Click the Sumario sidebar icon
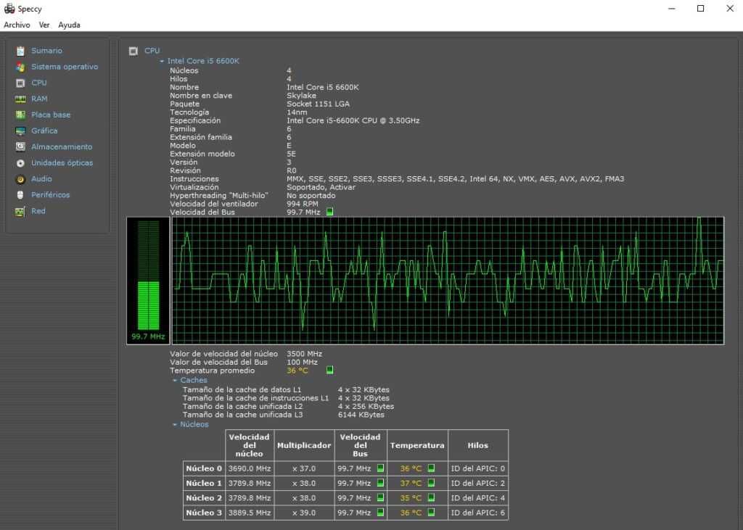The height and width of the screenshot is (530, 743). coord(20,51)
